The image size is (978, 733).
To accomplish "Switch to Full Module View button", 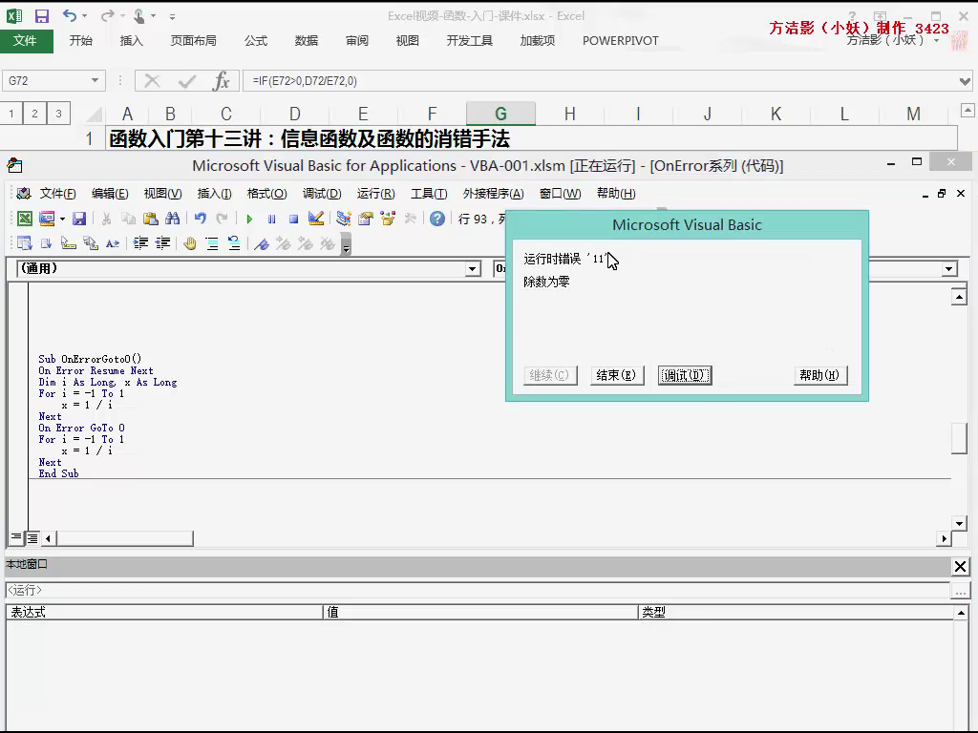I will (32, 538).
